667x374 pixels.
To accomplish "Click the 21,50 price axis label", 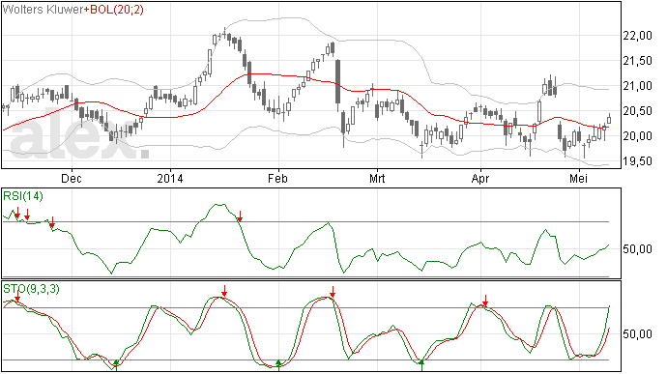I will (x=637, y=61).
